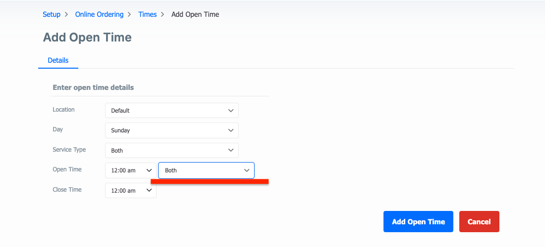Open the Service Type dropdown
The width and height of the screenshot is (545, 247).
172,150
